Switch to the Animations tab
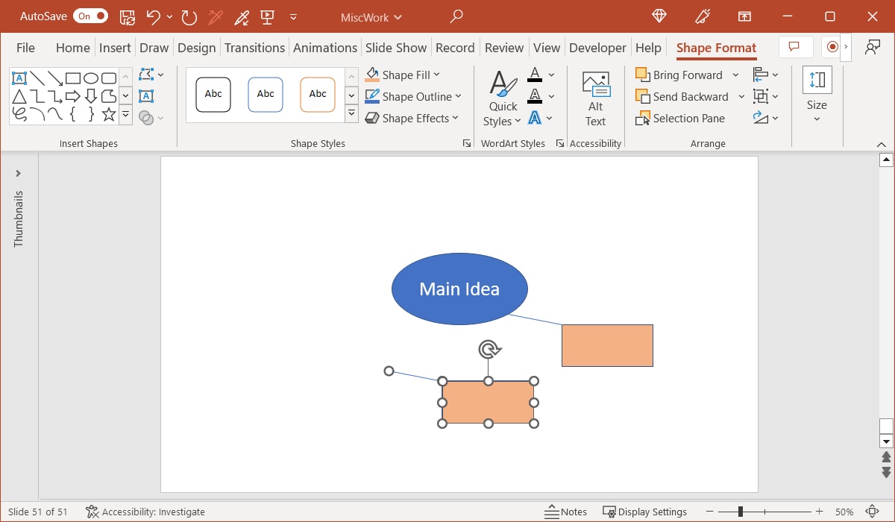Viewport: 895px width, 522px height. click(325, 47)
